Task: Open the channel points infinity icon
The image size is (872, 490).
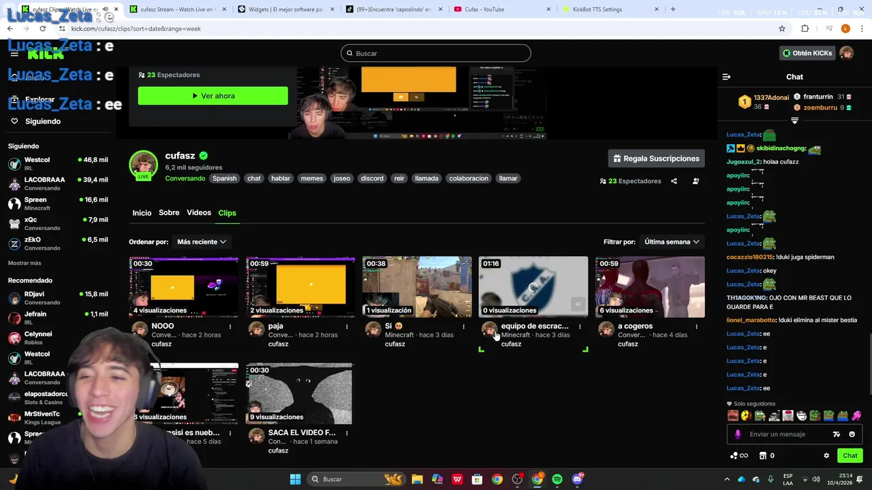Action: (x=739, y=456)
